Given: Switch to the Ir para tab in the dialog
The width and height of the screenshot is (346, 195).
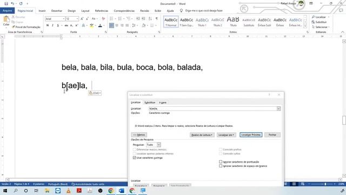Looking at the screenshot, I should (163, 102).
